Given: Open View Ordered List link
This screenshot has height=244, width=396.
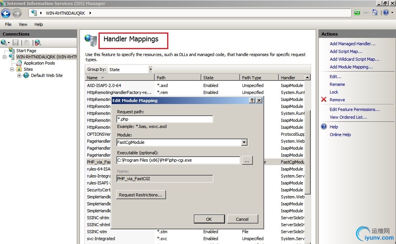Looking at the screenshot, I should (x=348, y=117).
